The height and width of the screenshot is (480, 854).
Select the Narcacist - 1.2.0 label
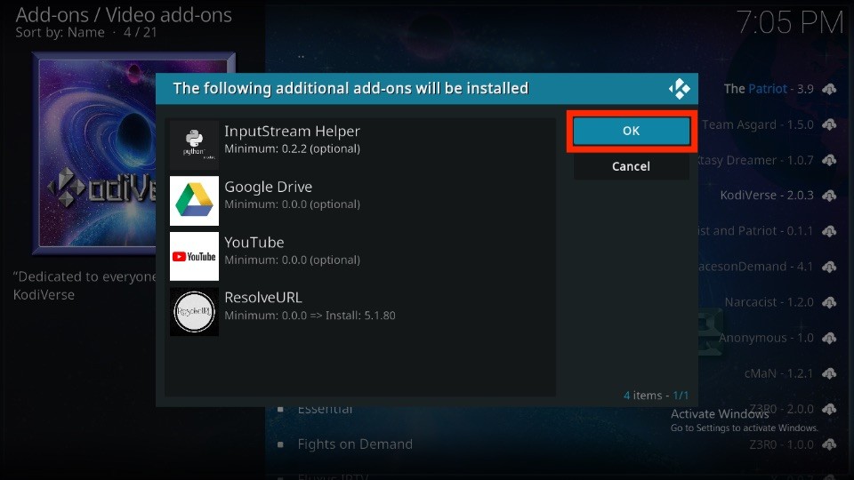click(x=769, y=302)
